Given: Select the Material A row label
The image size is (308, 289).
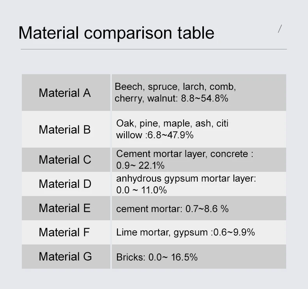Looking at the screenshot, I should [65, 93].
